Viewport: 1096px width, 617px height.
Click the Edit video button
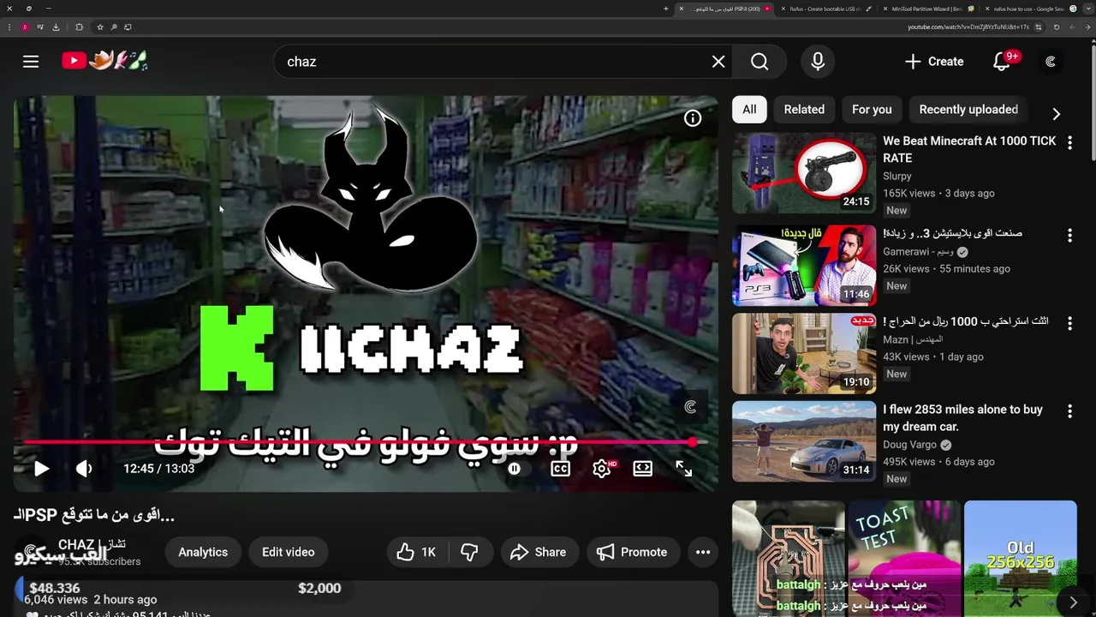[288, 552]
